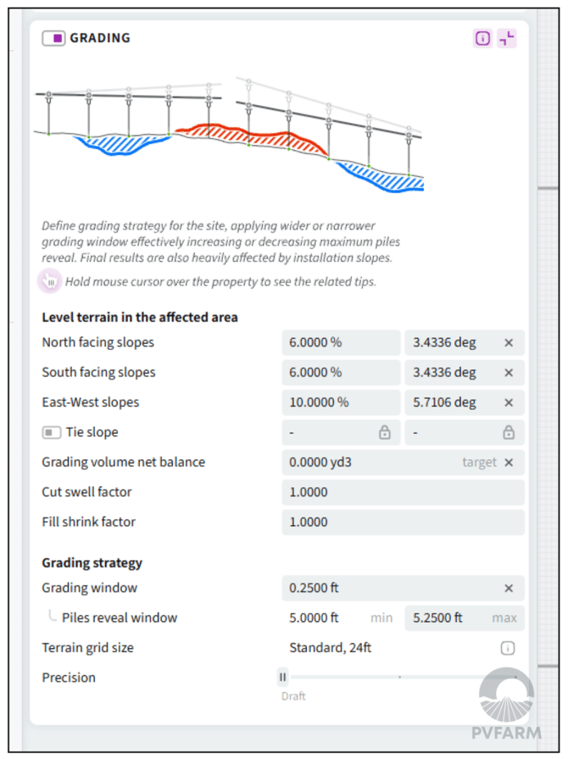Screen dimensions: 568x759
Task: Click the lock icon in Tie slope percent field
Action: (x=385, y=432)
